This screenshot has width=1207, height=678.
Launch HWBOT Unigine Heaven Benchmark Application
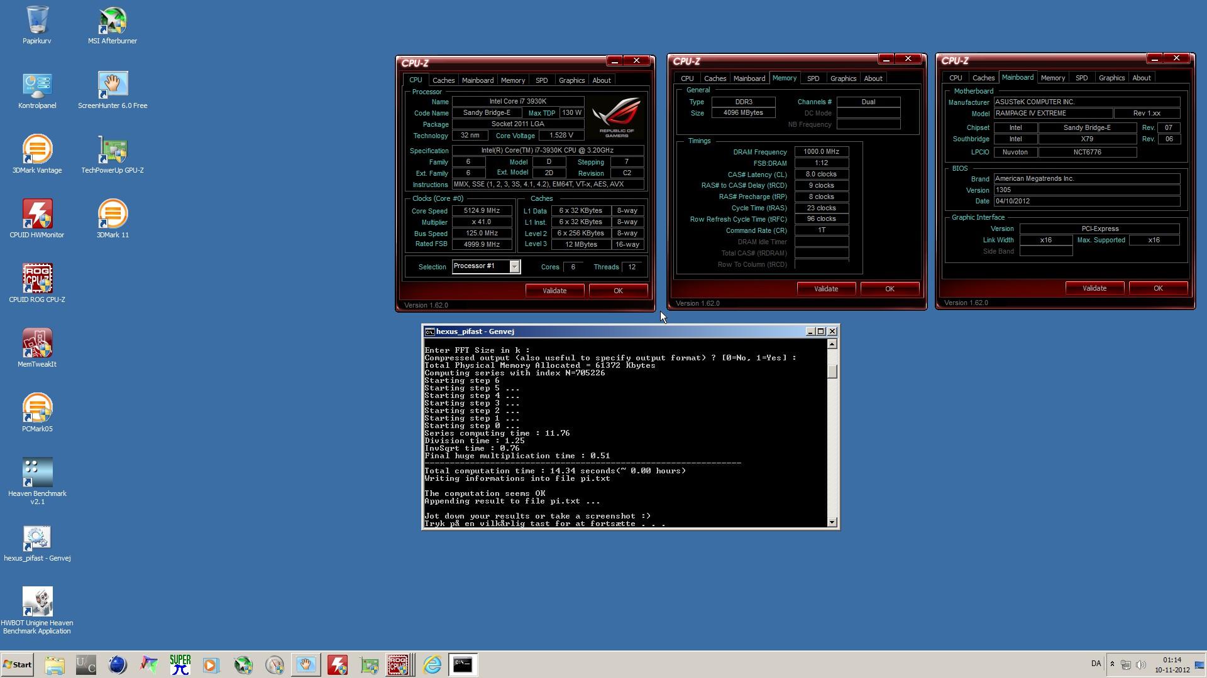[37, 611]
